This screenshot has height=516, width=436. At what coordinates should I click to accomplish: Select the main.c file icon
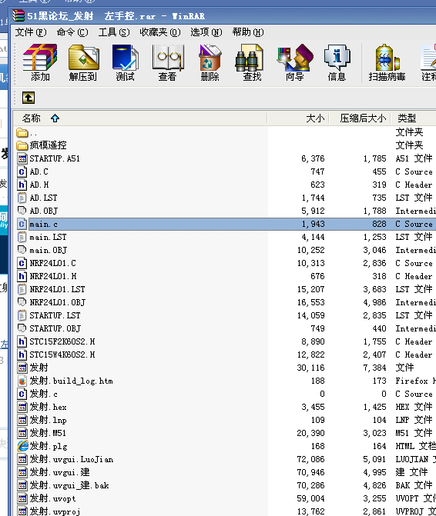[22, 224]
